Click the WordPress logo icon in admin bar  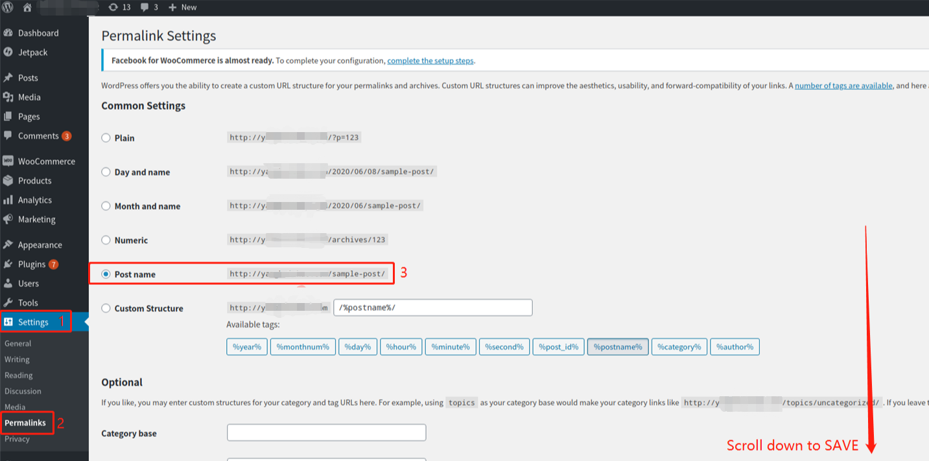tap(8, 7)
